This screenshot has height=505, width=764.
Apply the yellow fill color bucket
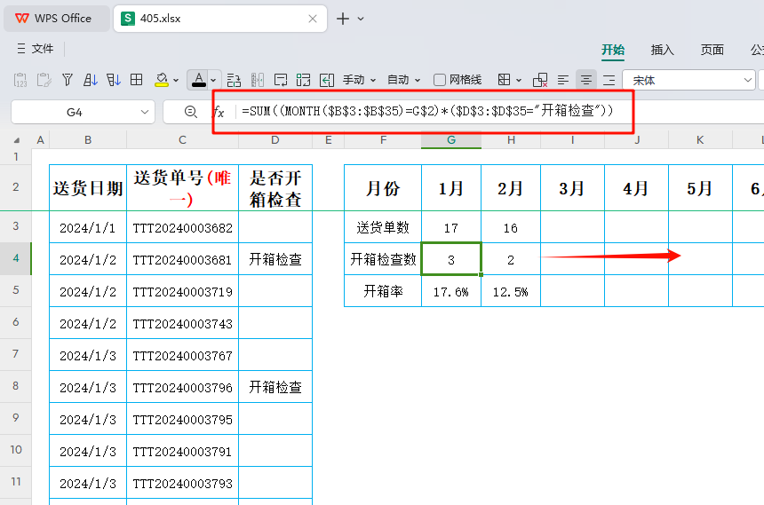tap(162, 80)
